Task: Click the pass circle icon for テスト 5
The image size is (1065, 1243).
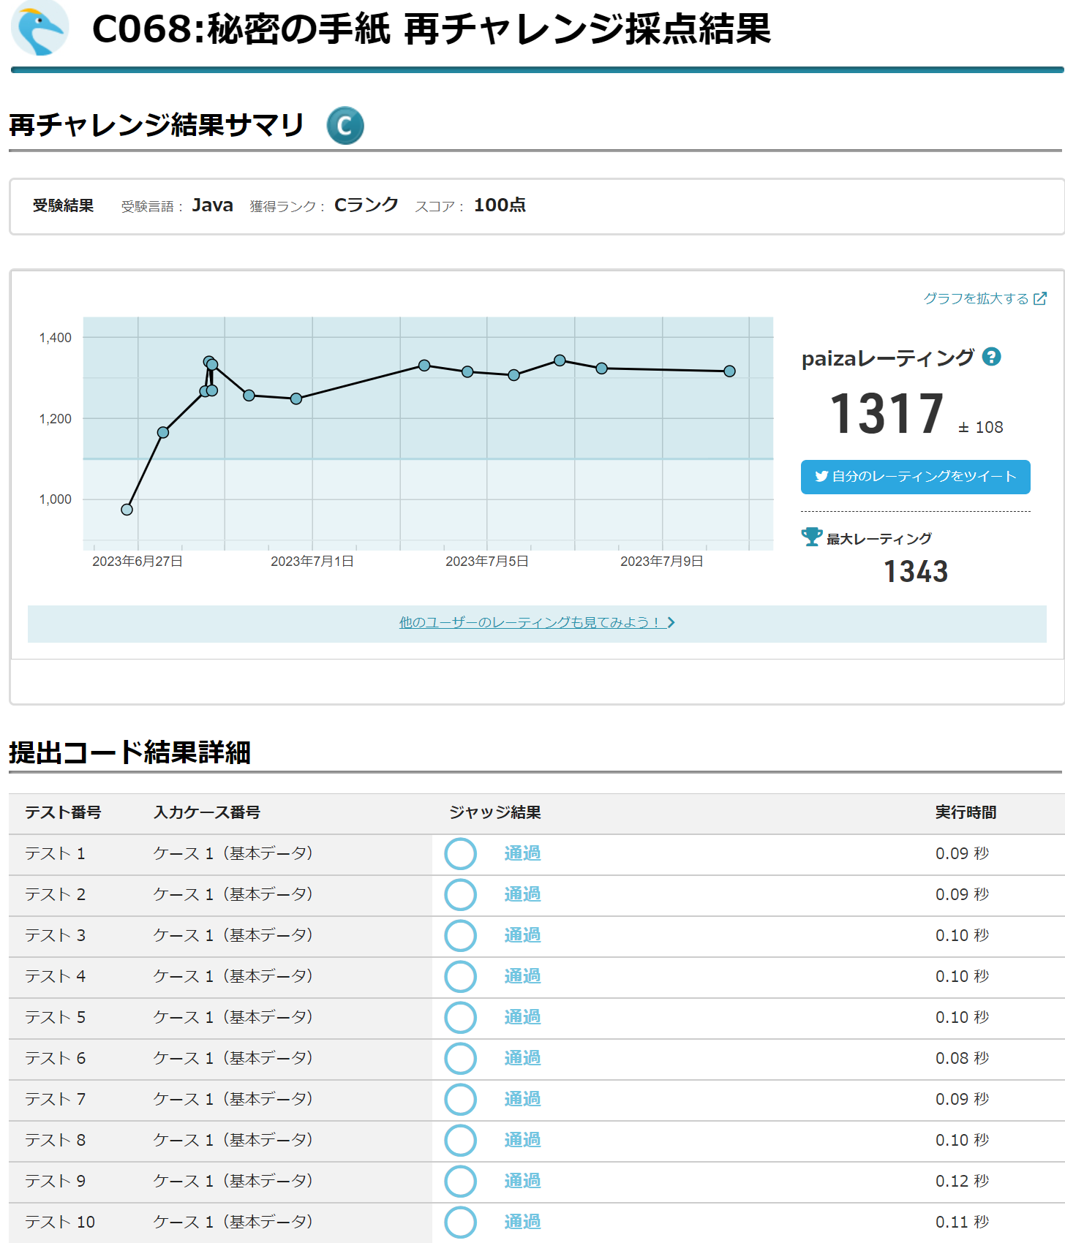Action: click(x=461, y=1018)
